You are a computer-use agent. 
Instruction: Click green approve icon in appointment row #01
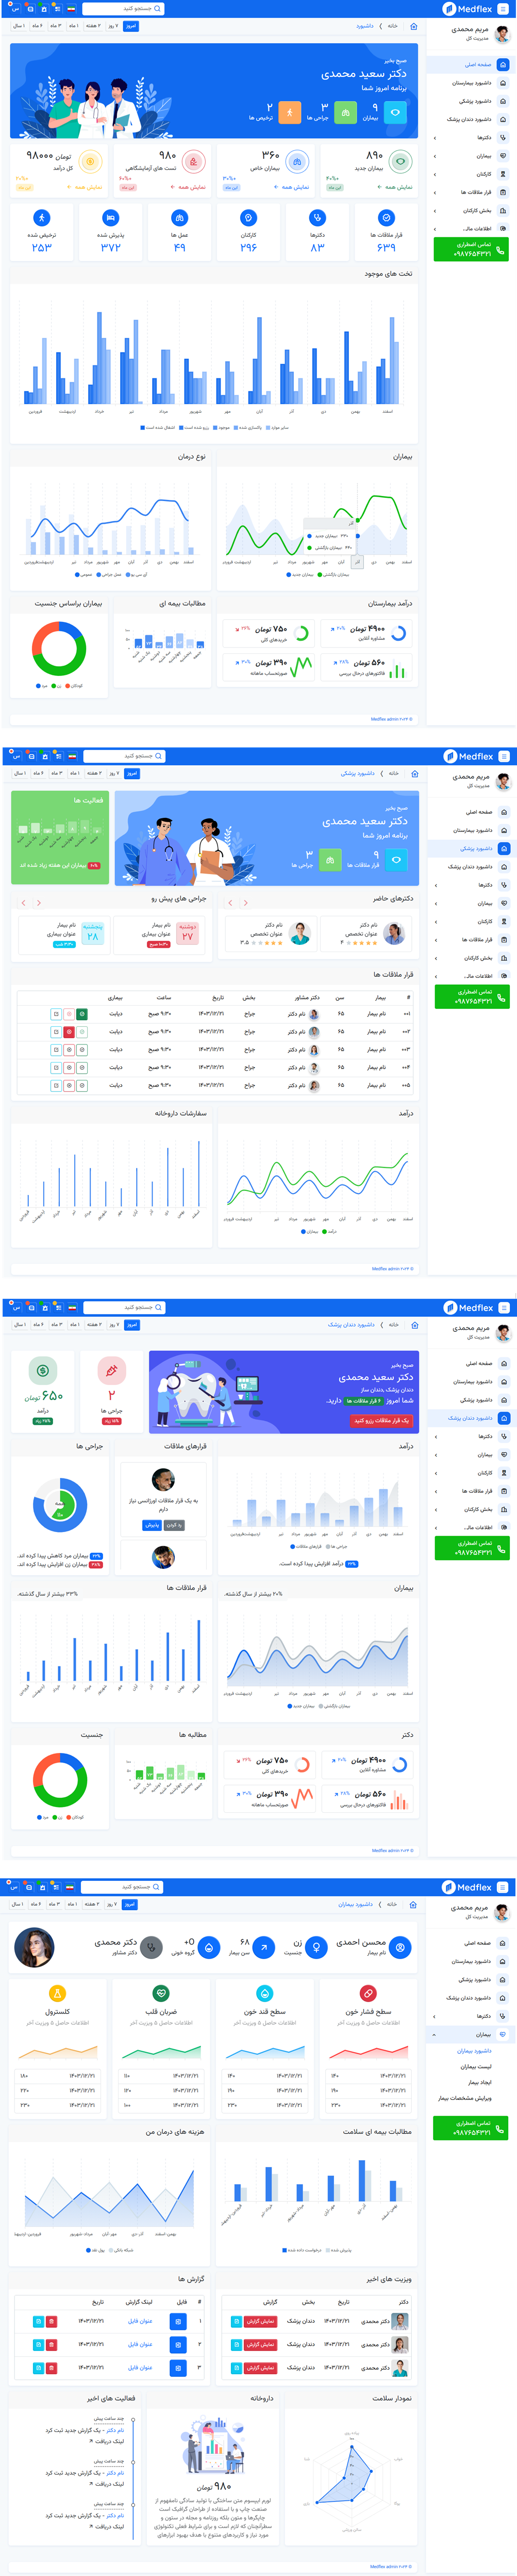[x=82, y=1014]
